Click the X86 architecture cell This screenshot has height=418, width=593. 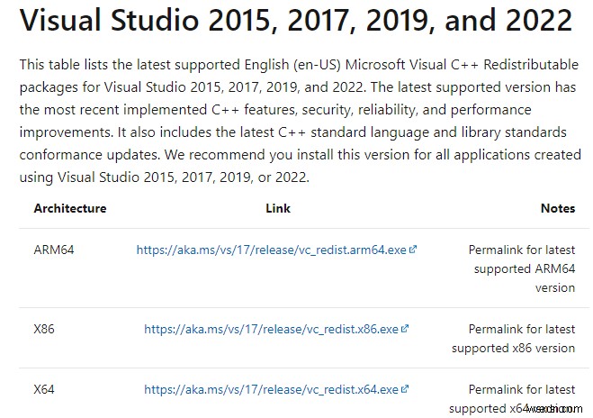(44, 329)
